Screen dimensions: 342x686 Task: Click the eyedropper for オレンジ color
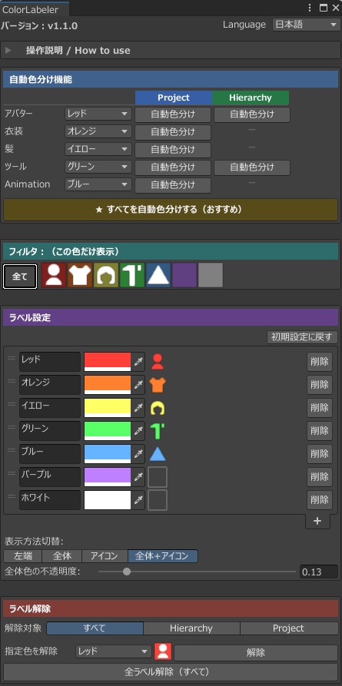point(138,385)
